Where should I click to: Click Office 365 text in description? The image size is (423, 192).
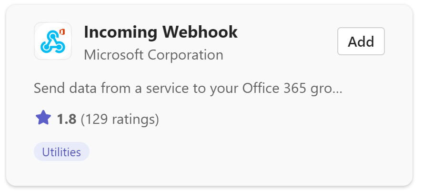click(274, 88)
